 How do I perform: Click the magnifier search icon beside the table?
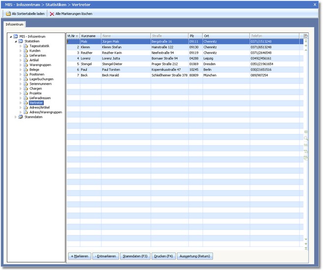306,138
